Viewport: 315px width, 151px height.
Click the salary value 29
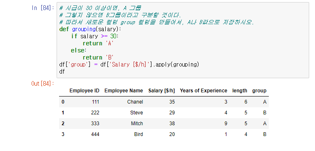[172, 113]
